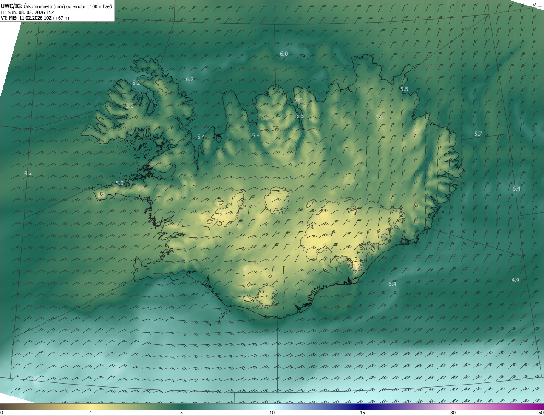
Task: Click the 0 tick label on the color scale
Action: coord(2,413)
